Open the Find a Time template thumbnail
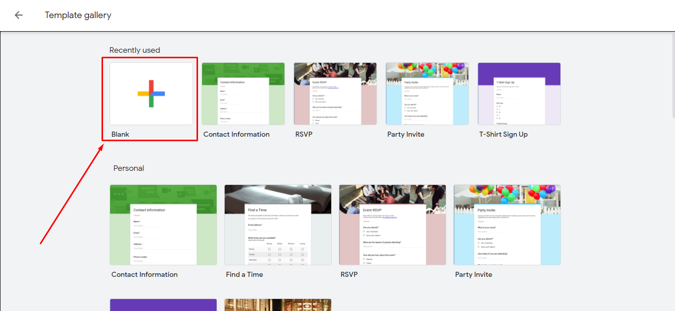Image resolution: width=675 pixels, height=311 pixels. tap(278, 225)
